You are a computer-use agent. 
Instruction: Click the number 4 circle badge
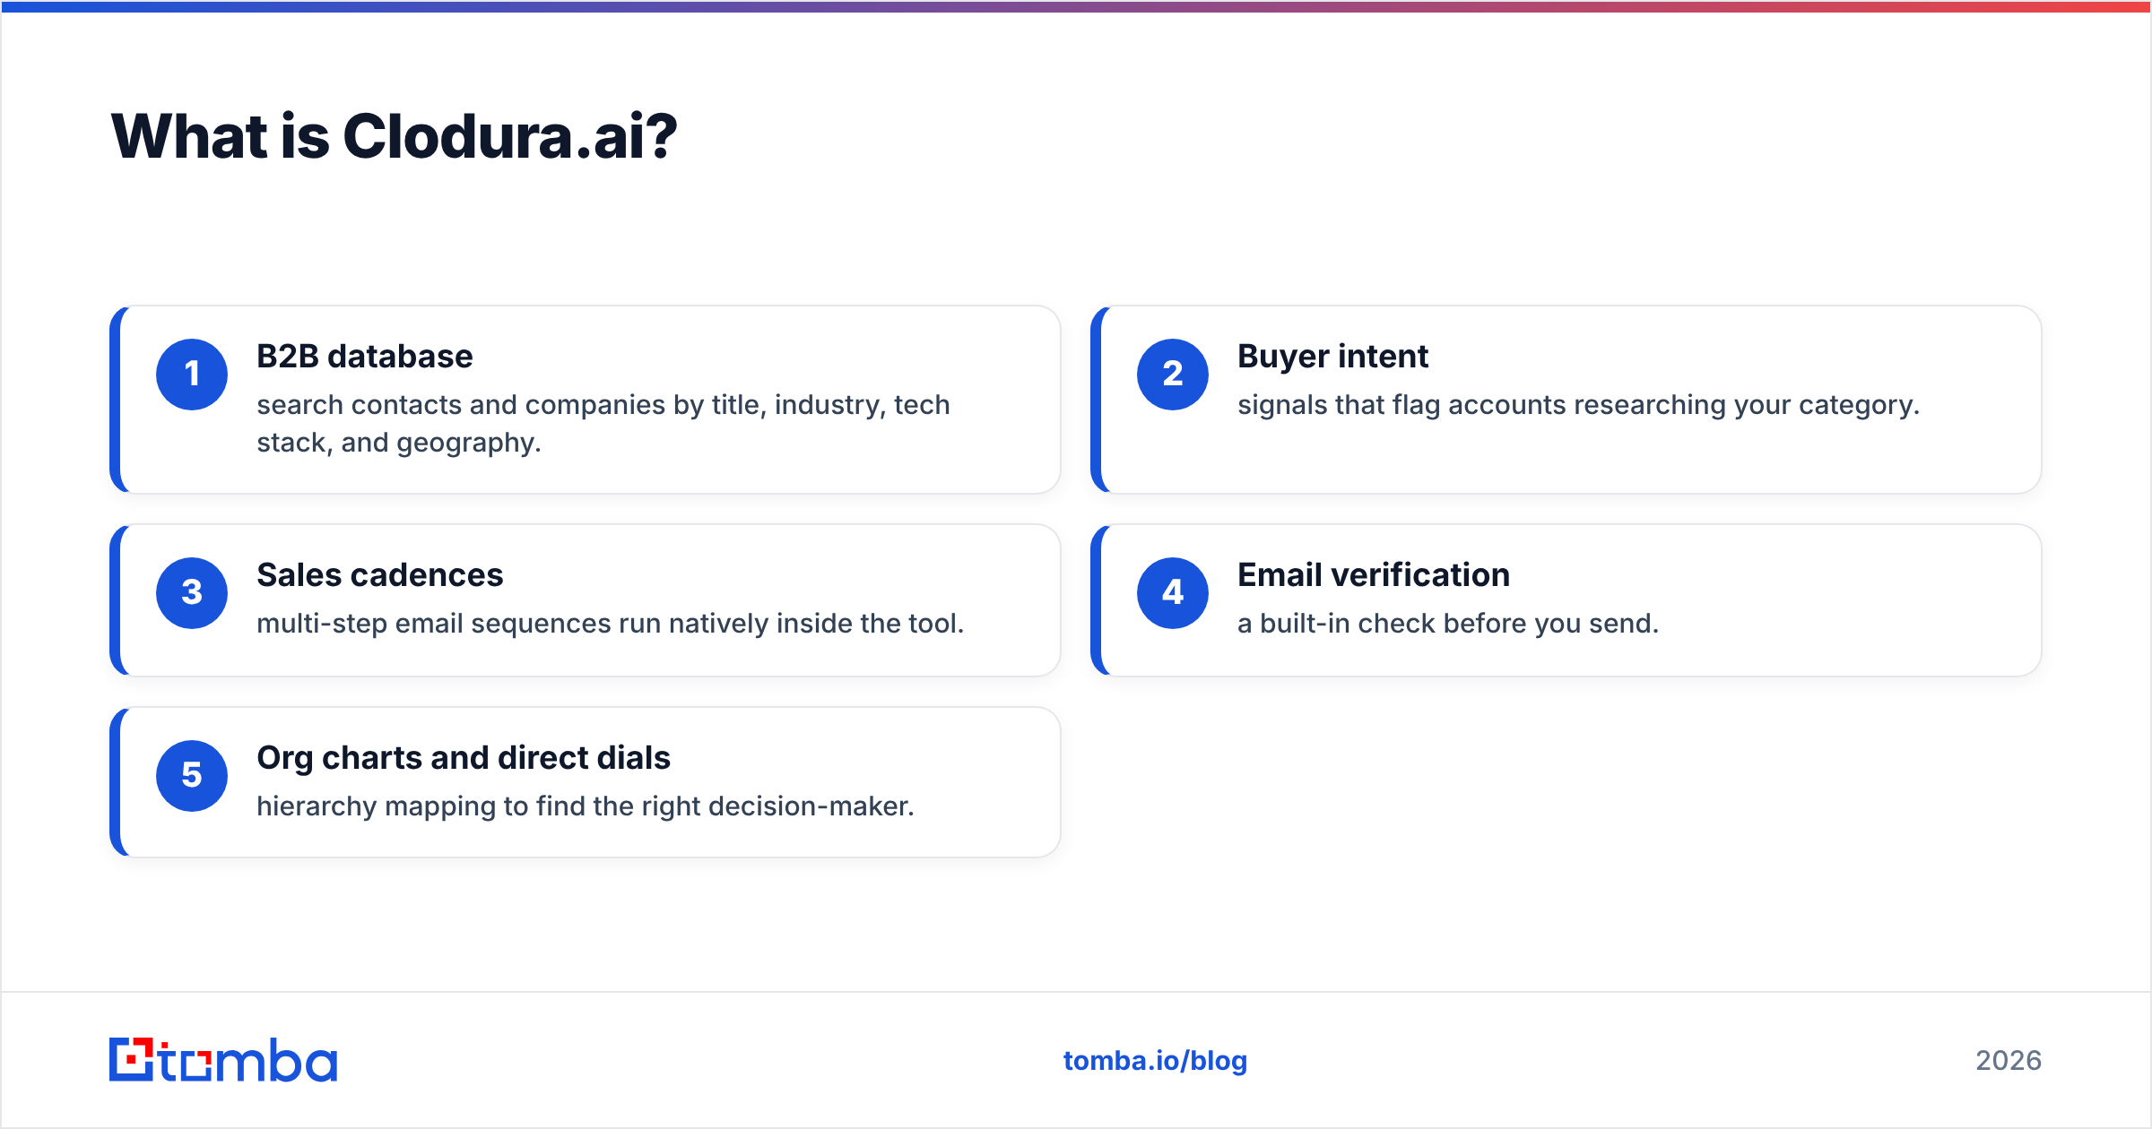[x=1173, y=593]
